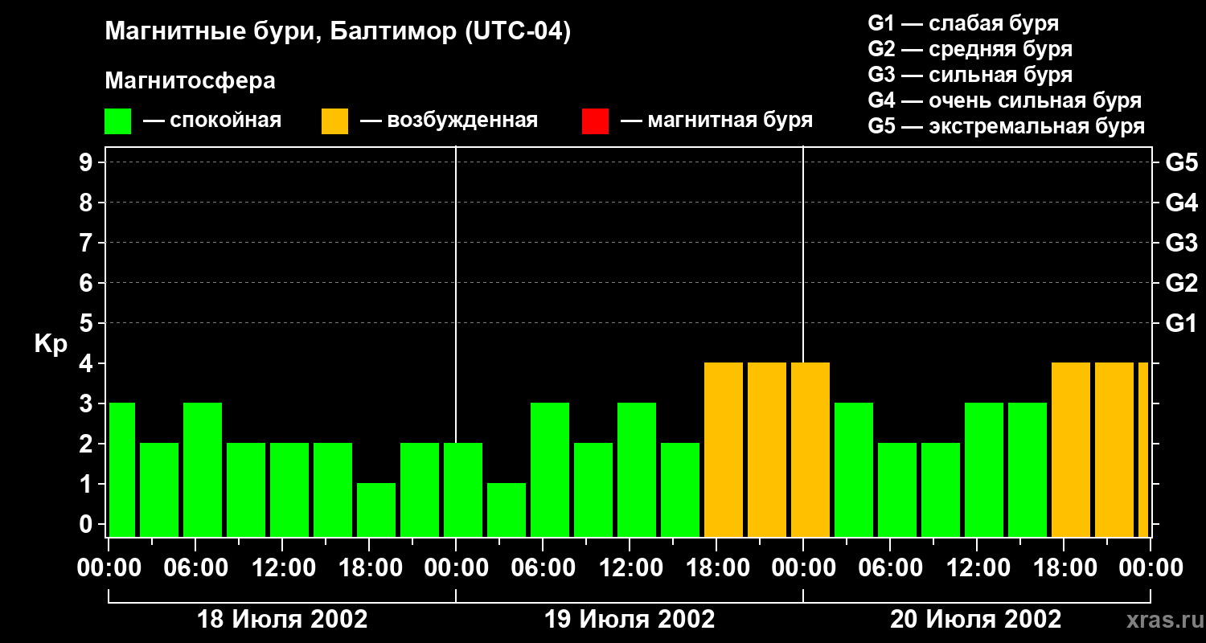Click the right-axis G4 label
This screenshot has width=1206, height=643.
point(1182,203)
